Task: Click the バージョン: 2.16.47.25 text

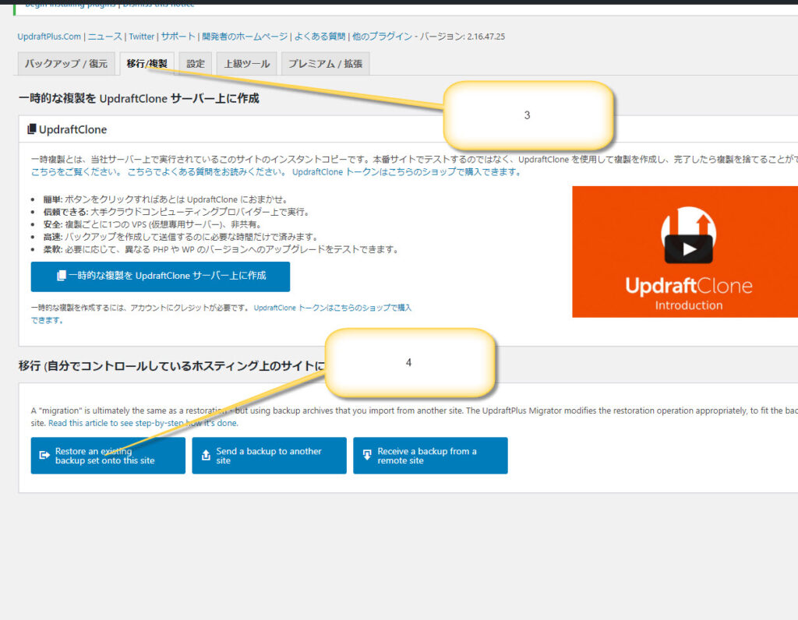Action: (462, 37)
